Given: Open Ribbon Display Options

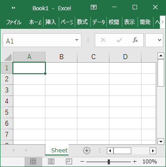Looking at the screenshot, I should (x=93, y=7).
